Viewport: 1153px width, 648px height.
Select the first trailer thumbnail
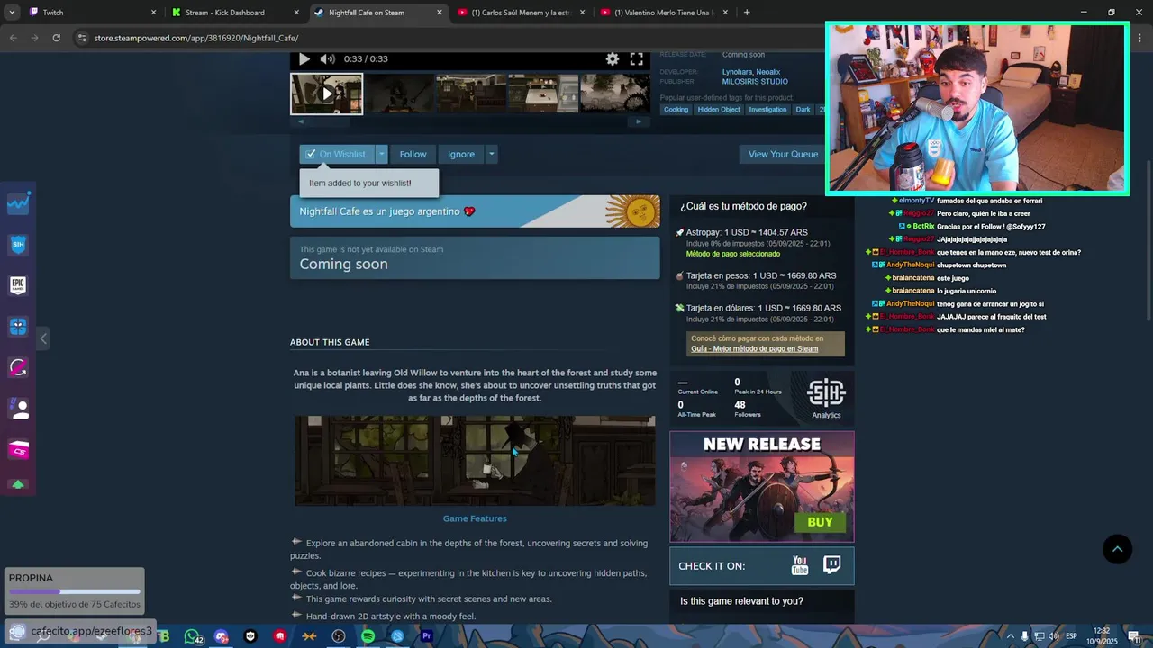[327, 94]
